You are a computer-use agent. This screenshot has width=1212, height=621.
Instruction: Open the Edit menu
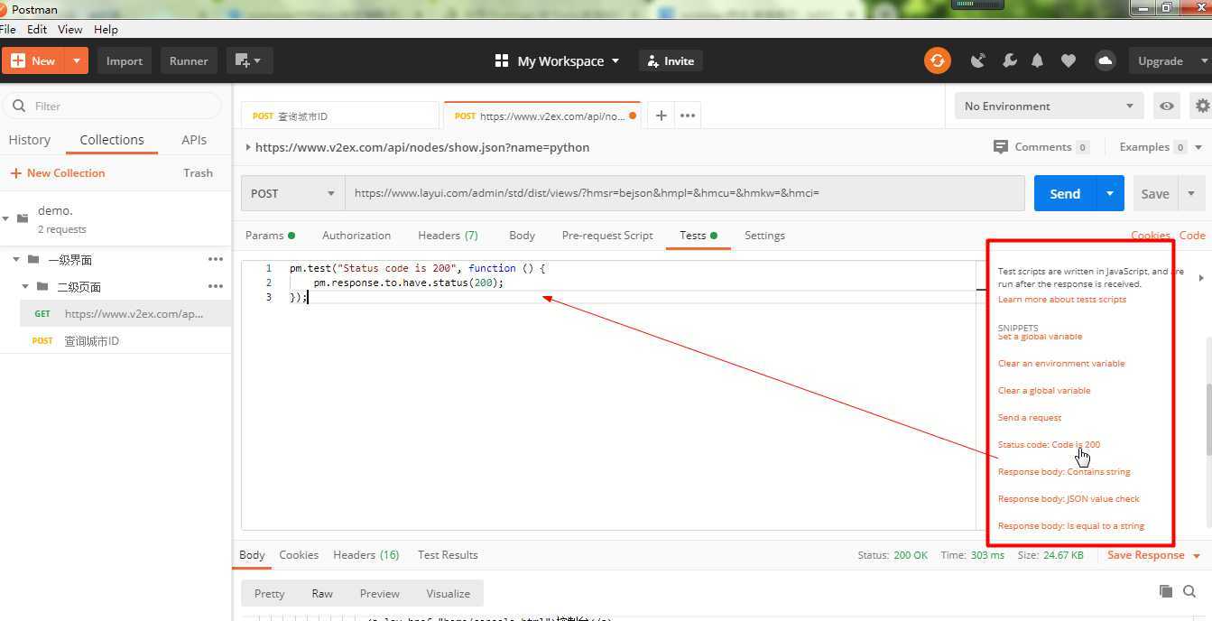(x=37, y=29)
